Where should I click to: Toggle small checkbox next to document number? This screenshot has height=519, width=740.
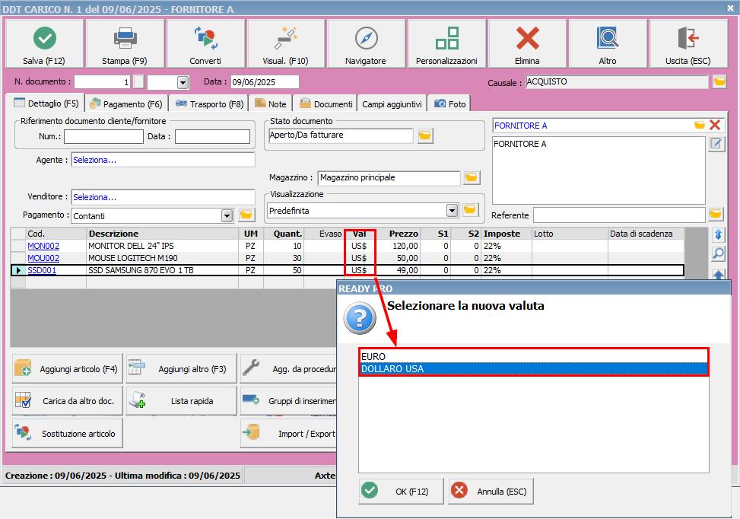click(138, 82)
